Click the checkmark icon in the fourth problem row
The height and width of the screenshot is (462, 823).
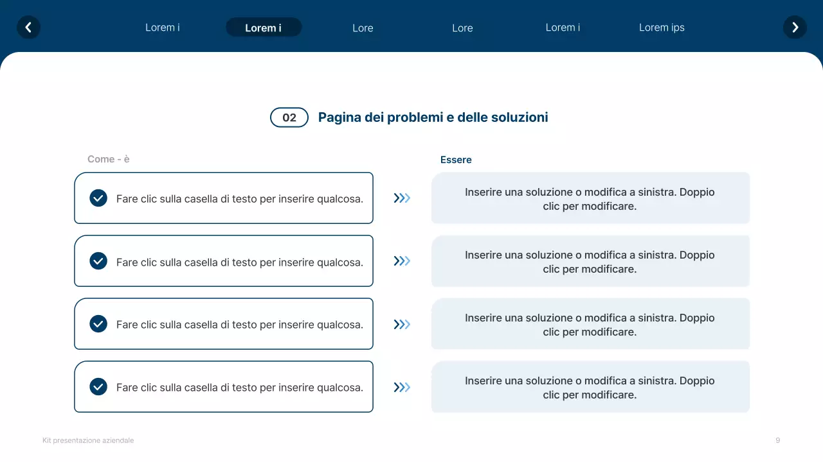click(98, 387)
